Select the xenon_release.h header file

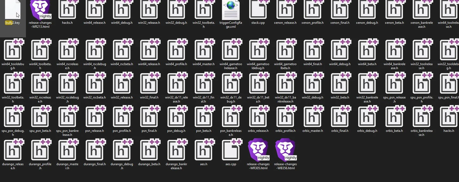pos(285,10)
